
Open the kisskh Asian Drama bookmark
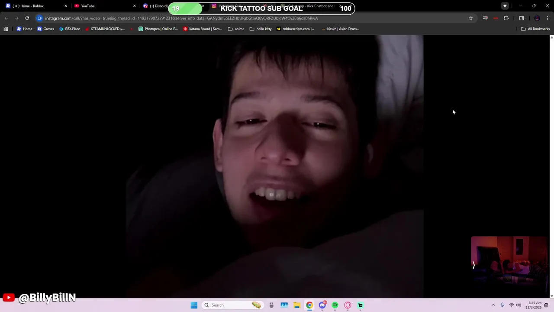(341, 29)
